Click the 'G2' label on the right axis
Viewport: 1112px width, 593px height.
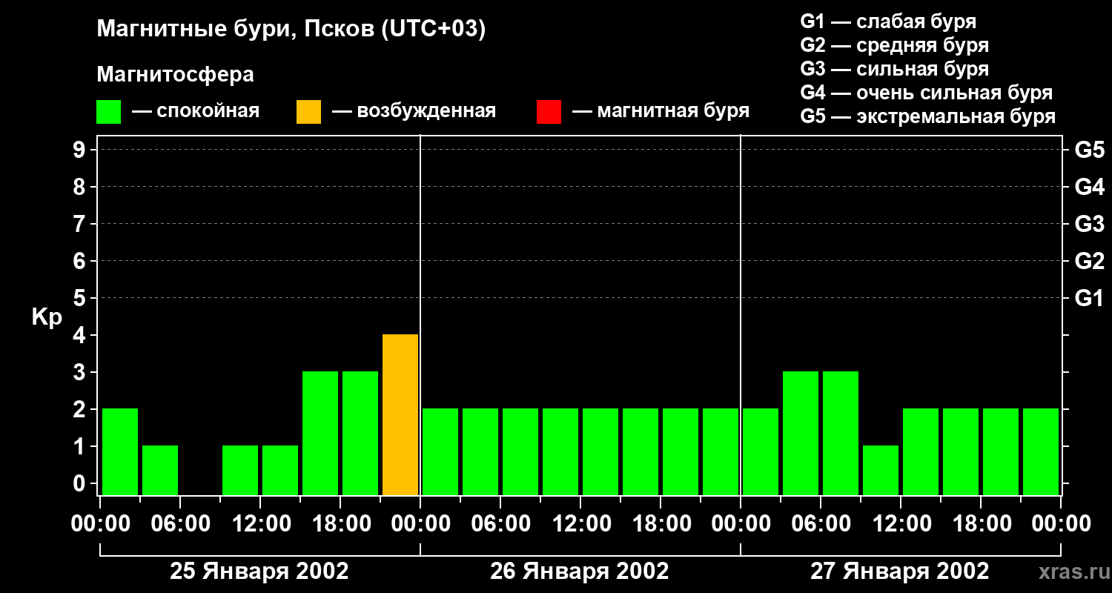tap(1090, 261)
